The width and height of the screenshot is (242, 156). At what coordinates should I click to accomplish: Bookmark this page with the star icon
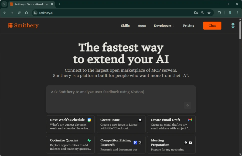pos(209,13)
